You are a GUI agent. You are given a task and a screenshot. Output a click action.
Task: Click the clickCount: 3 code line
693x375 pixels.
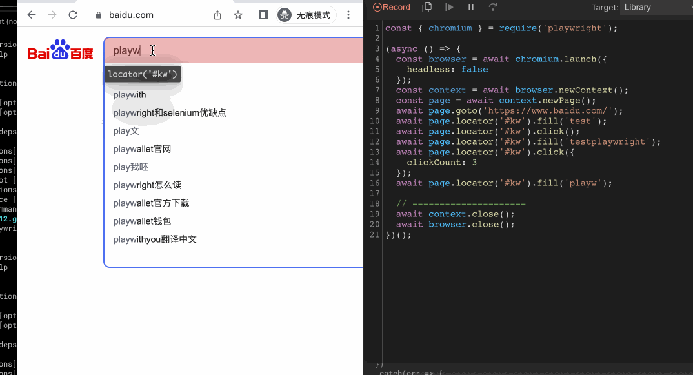pyautogui.click(x=441, y=162)
